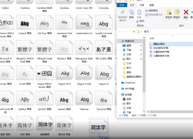Open the 文件 (File) tab
The width and height of the screenshot is (193, 139).
pyautogui.click(x=122, y=5)
